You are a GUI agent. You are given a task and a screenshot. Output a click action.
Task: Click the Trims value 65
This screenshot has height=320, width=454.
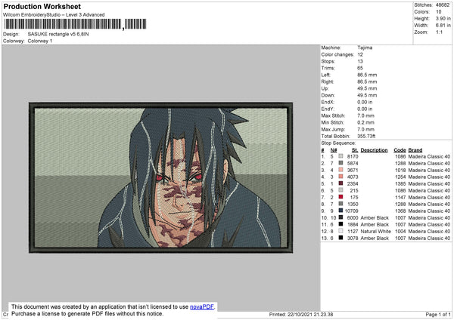(360, 68)
